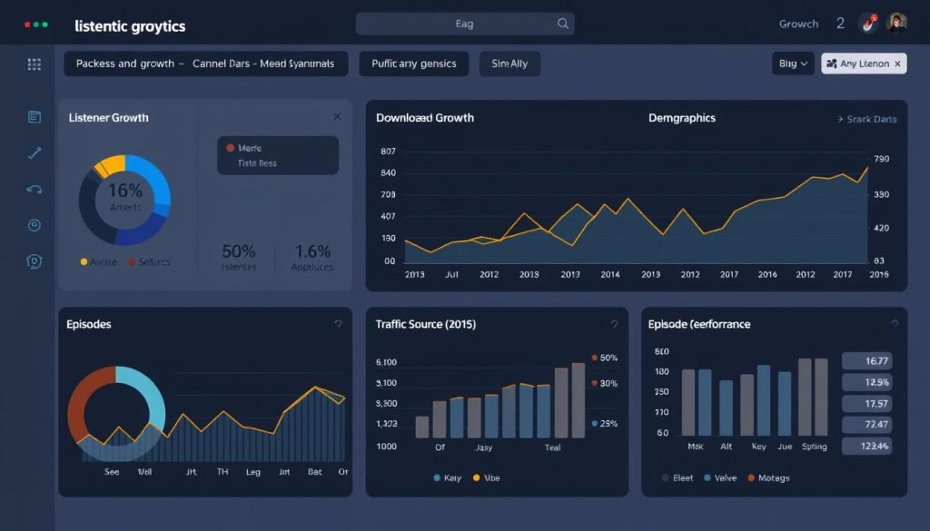930x531 pixels.
Task: Click the Episodes card refresh icon
Action: (x=338, y=323)
